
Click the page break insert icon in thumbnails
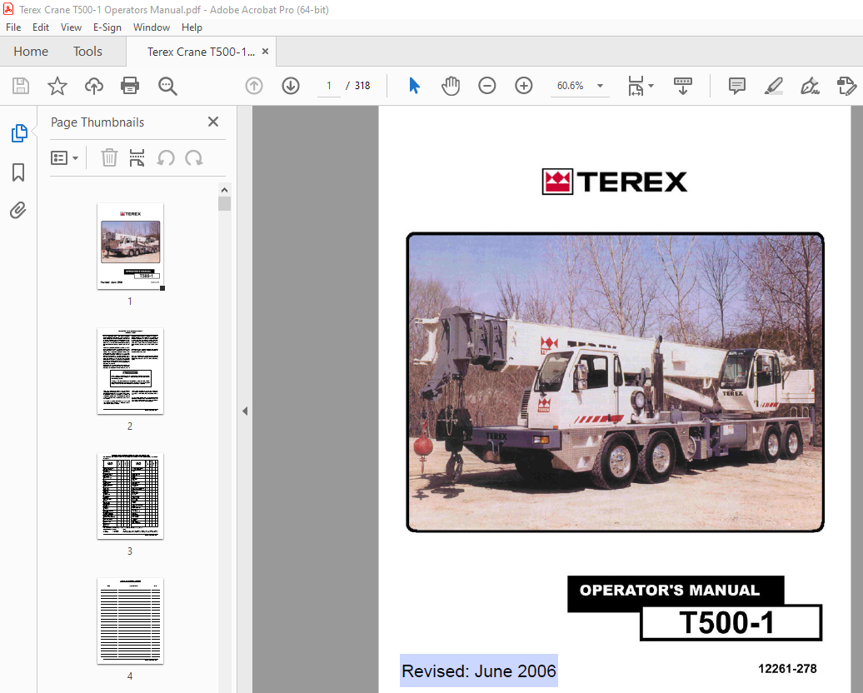pyautogui.click(x=137, y=158)
